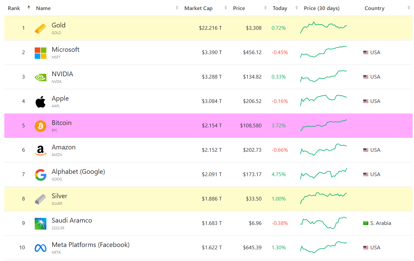
Task: Open the Meta Platforms (Facebook) link
Action: [x=90, y=245]
